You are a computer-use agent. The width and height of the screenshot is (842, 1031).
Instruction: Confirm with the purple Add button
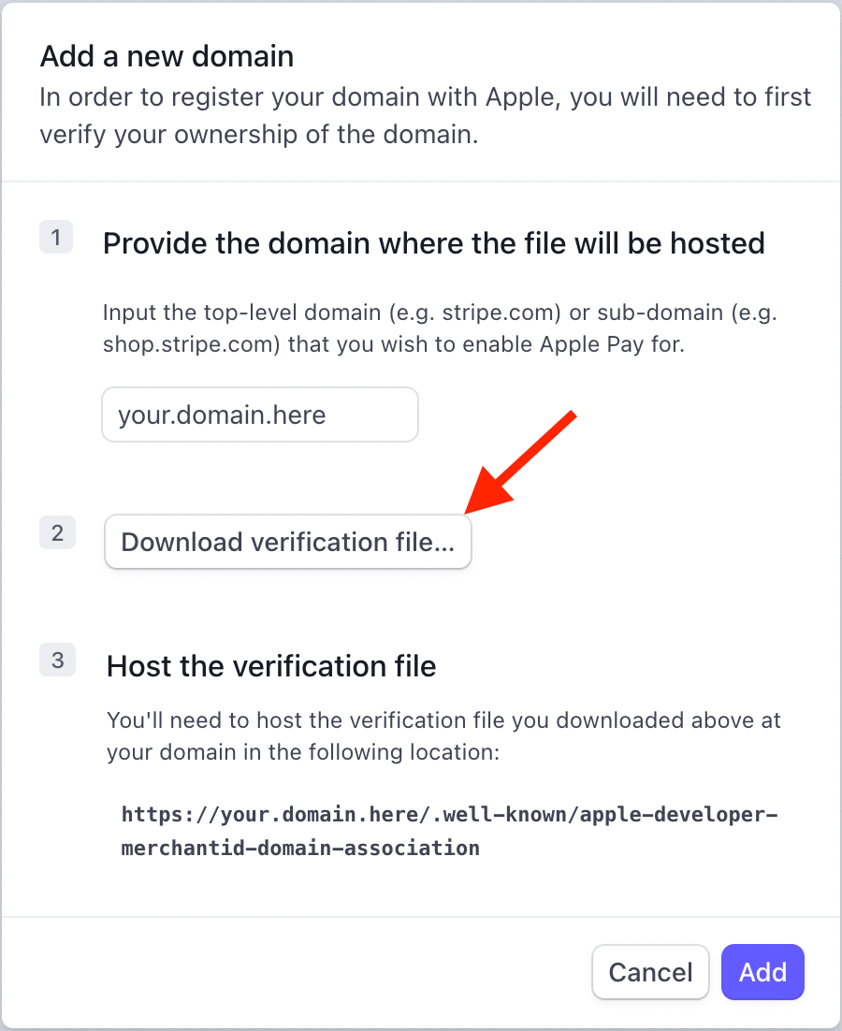tap(762, 972)
